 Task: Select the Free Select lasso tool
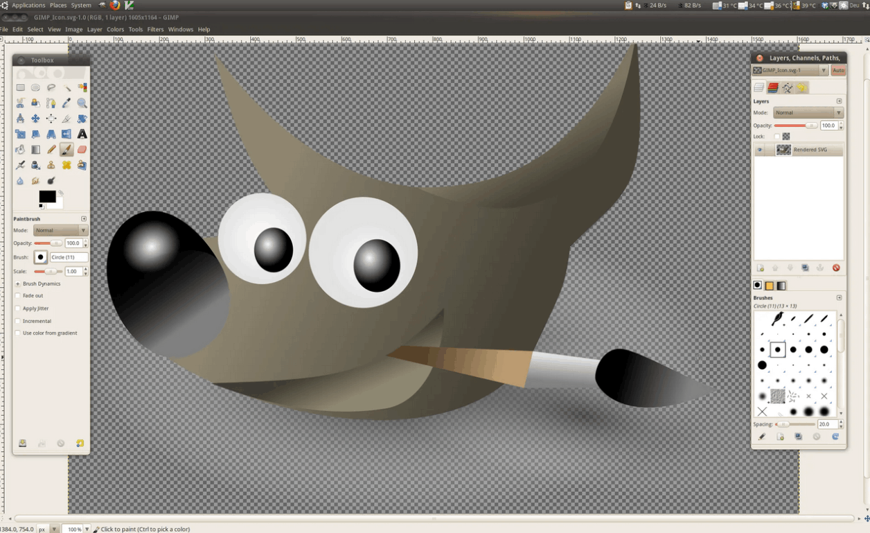[x=51, y=87]
